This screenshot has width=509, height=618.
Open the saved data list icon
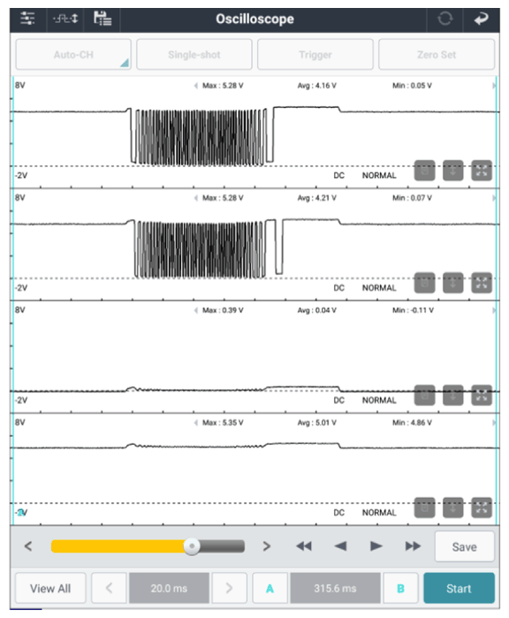[103, 19]
